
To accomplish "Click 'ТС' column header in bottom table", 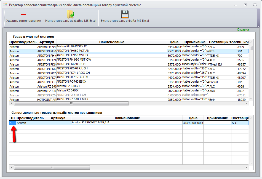I will point(12,118).
